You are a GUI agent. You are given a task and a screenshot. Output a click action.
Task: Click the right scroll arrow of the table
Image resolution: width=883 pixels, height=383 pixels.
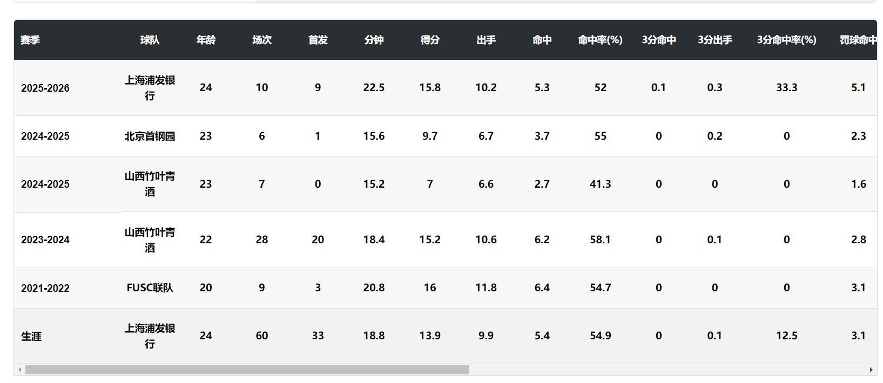pyautogui.click(x=871, y=370)
